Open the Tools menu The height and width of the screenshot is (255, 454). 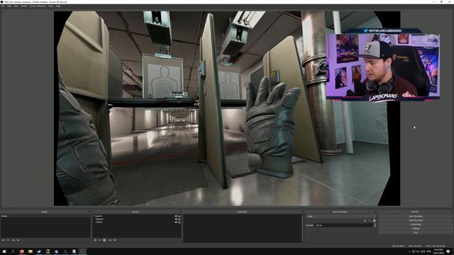coord(50,6)
